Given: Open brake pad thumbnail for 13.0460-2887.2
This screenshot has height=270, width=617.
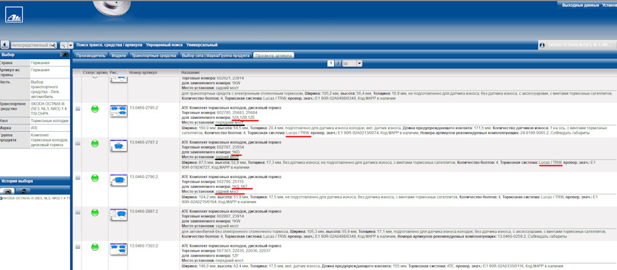Looking at the screenshot, I should (118, 215).
